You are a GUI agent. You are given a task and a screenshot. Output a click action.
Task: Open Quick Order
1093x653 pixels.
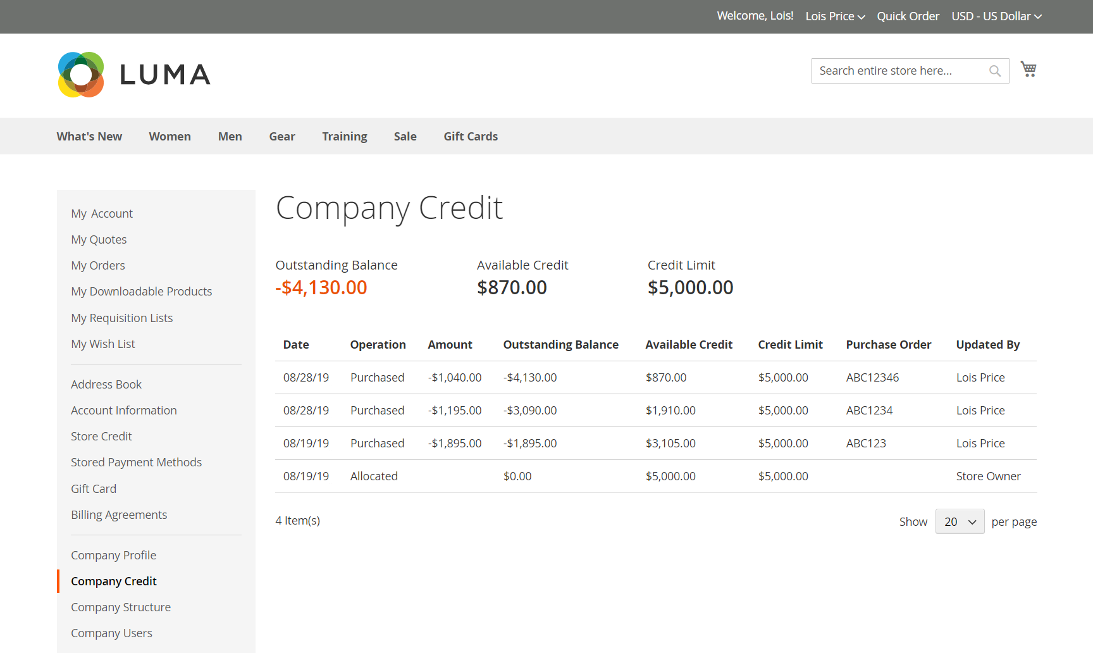(908, 16)
